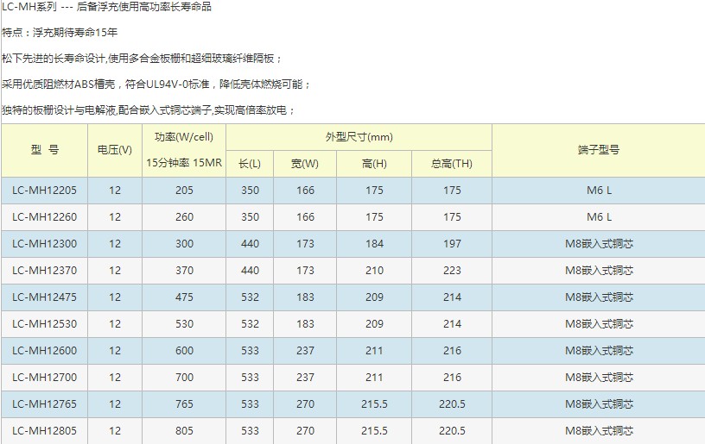Image resolution: width=705 pixels, height=444 pixels.
Task: Click power value 475 in LC-MH12475 row
Action: 184,297
